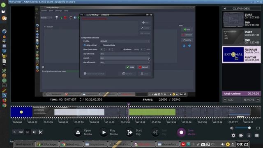Screen dimensions: 263x148
Task: Click ADD under the clip index
Action: [231, 99]
